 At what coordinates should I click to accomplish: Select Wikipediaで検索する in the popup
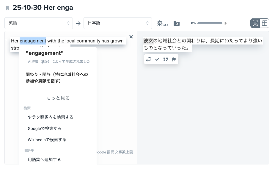[x=47, y=140]
